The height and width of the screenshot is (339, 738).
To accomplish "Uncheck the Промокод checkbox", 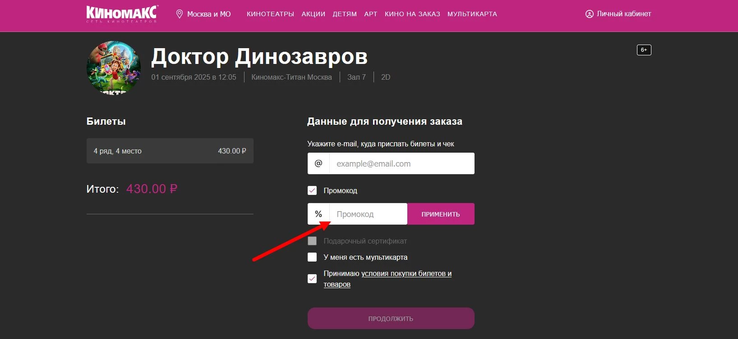I will (x=312, y=190).
